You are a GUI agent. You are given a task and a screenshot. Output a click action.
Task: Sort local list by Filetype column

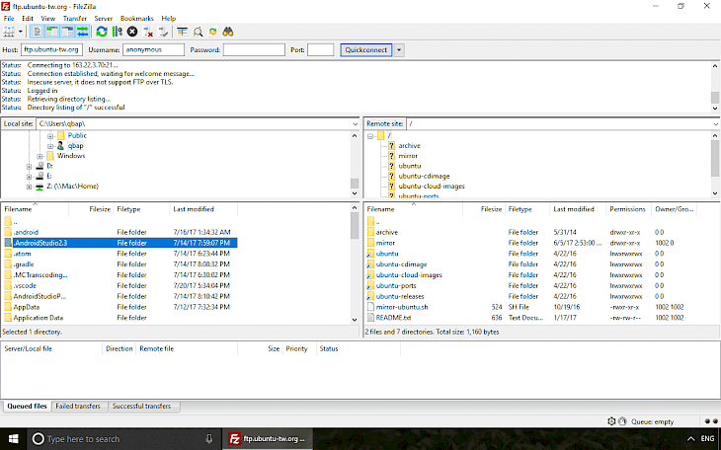click(x=142, y=209)
